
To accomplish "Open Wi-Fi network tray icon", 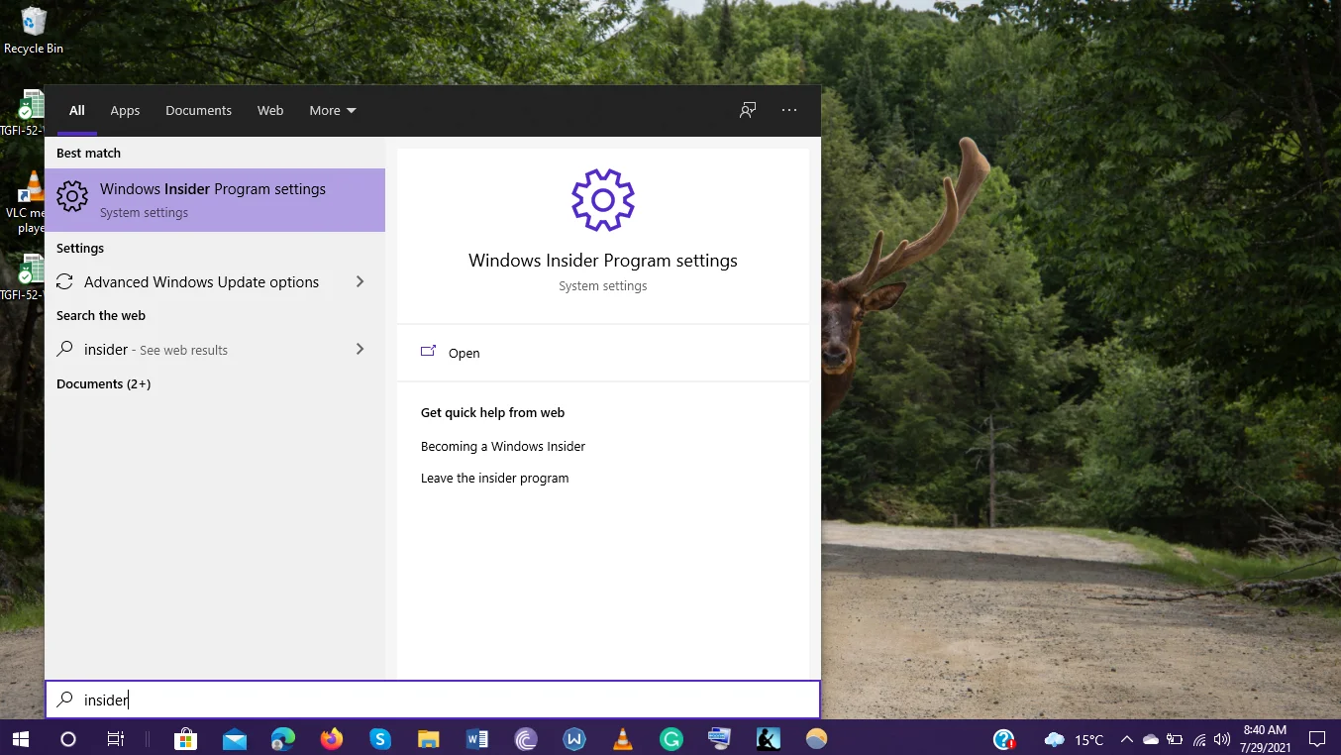I will click(1199, 739).
